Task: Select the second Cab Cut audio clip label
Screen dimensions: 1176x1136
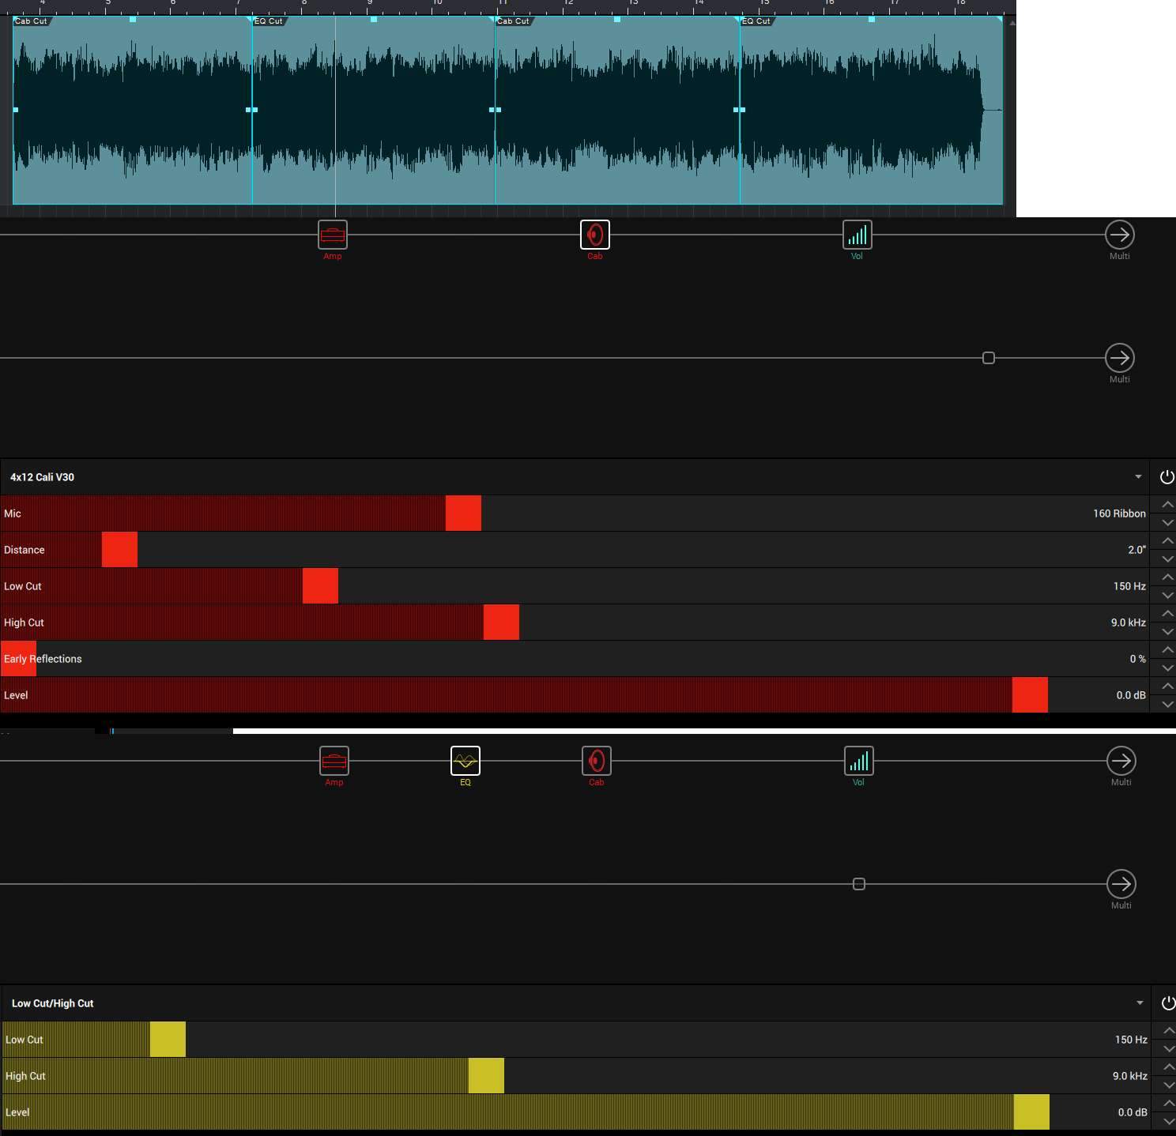Action: click(x=513, y=21)
